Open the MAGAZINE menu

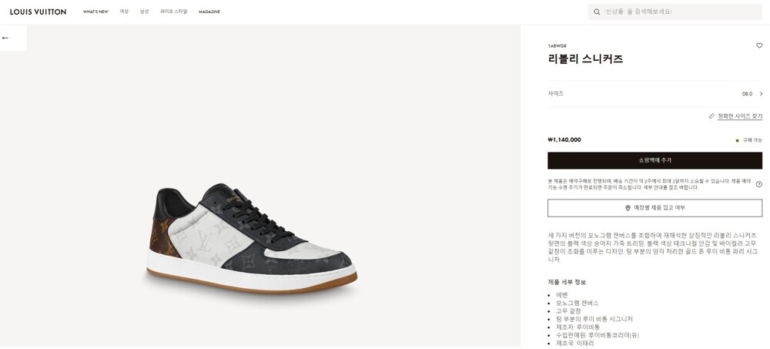pos(209,12)
